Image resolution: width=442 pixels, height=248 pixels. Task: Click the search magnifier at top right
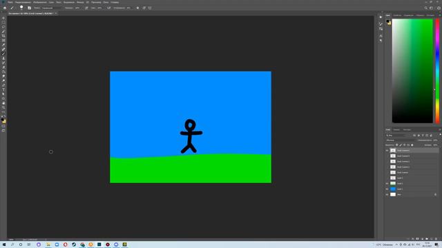425,8
